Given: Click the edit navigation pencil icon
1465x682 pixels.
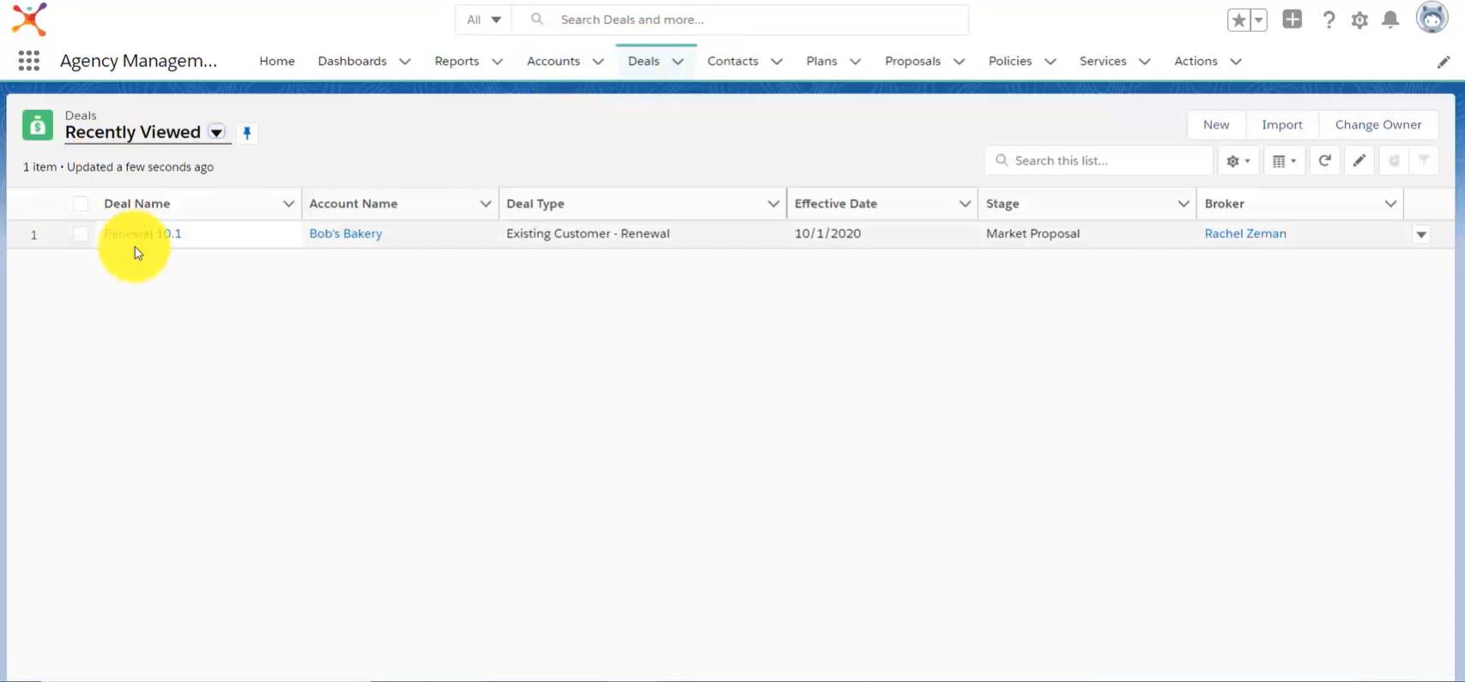Looking at the screenshot, I should (x=1444, y=62).
